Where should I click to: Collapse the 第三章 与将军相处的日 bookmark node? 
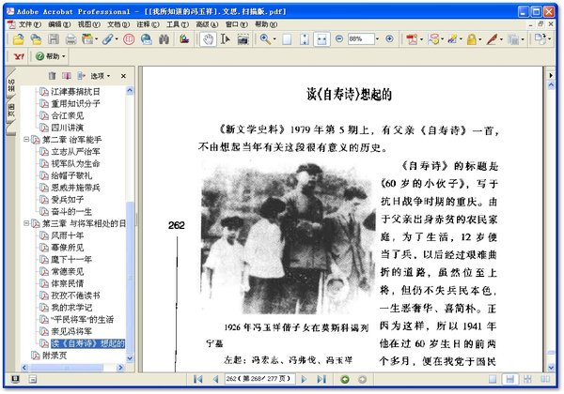click(26, 223)
